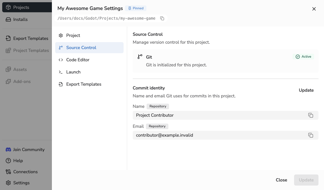Image resolution: width=324 pixels, height=190 pixels.
Task: Switch to the Code Editor tab
Action: pyautogui.click(x=89, y=60)
